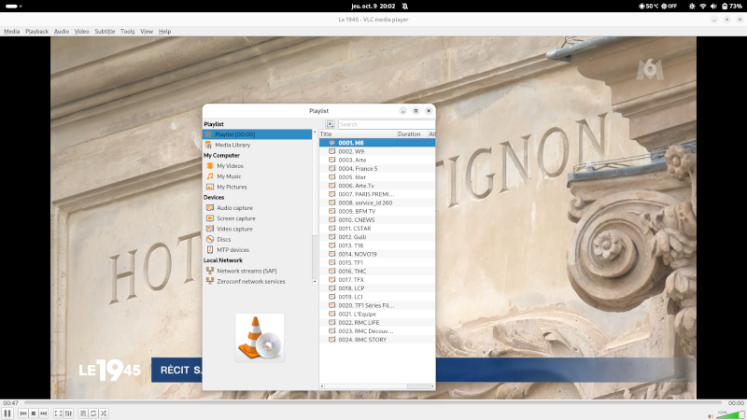
Task: Toggle fullscreen video mode
Action: coord(58,413)
